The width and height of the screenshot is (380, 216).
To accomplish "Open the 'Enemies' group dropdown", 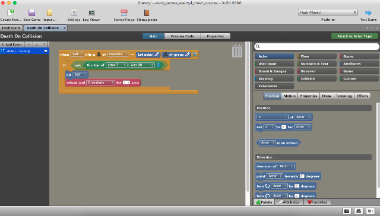I will coord(118,54).
